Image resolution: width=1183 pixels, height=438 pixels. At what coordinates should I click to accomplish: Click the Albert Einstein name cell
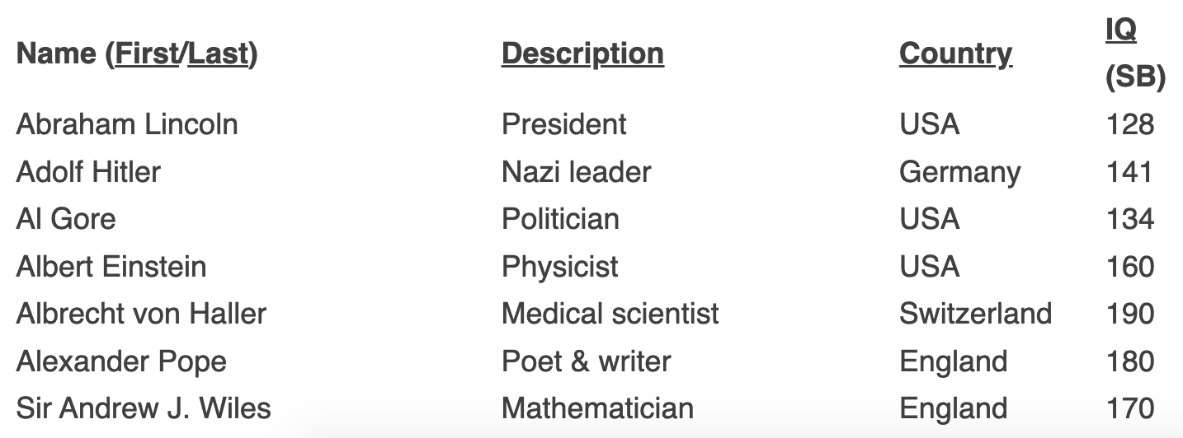pos(111,267)
